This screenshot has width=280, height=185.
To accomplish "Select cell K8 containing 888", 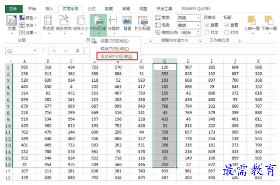I will pyautogui.click(x=258, y=113).
